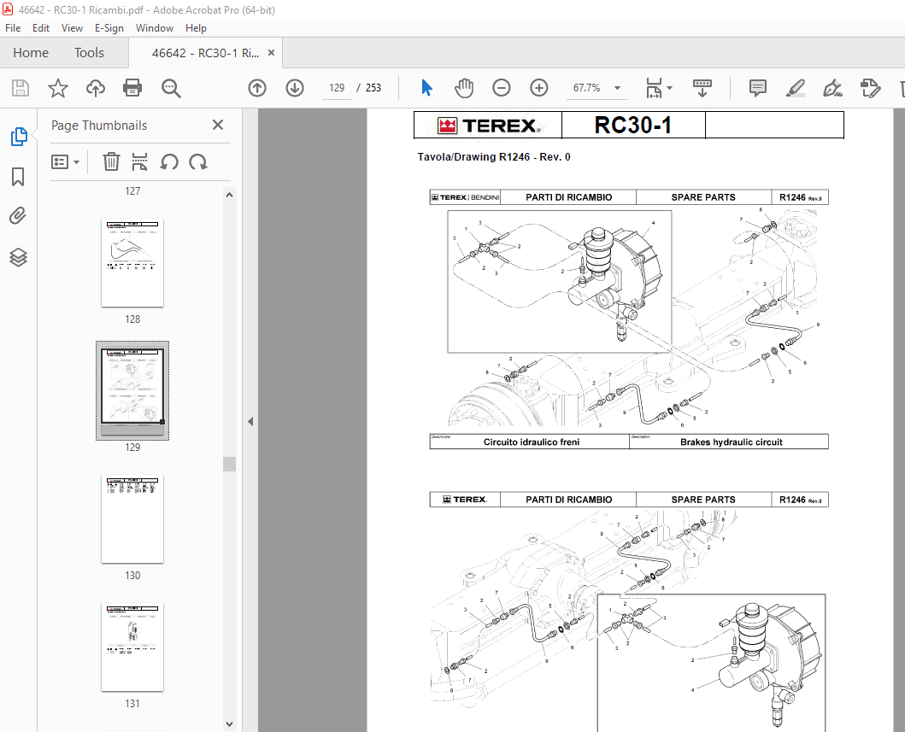
Task: Rotate page counterclockwise
Action: 169,162
